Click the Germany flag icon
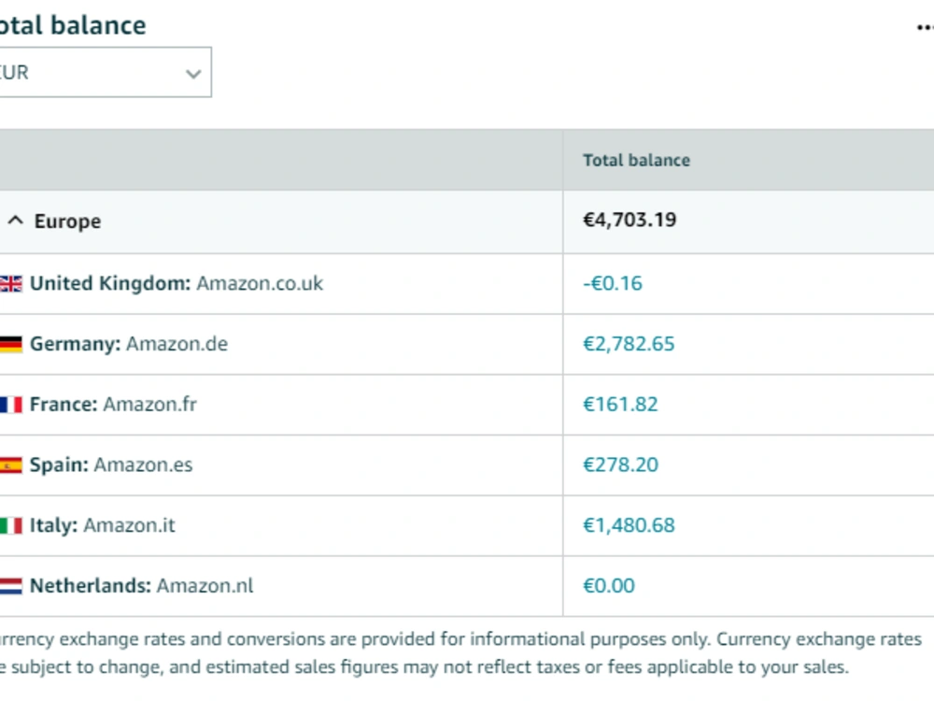Viewport: 934px width, 701px height. (10, 345)
